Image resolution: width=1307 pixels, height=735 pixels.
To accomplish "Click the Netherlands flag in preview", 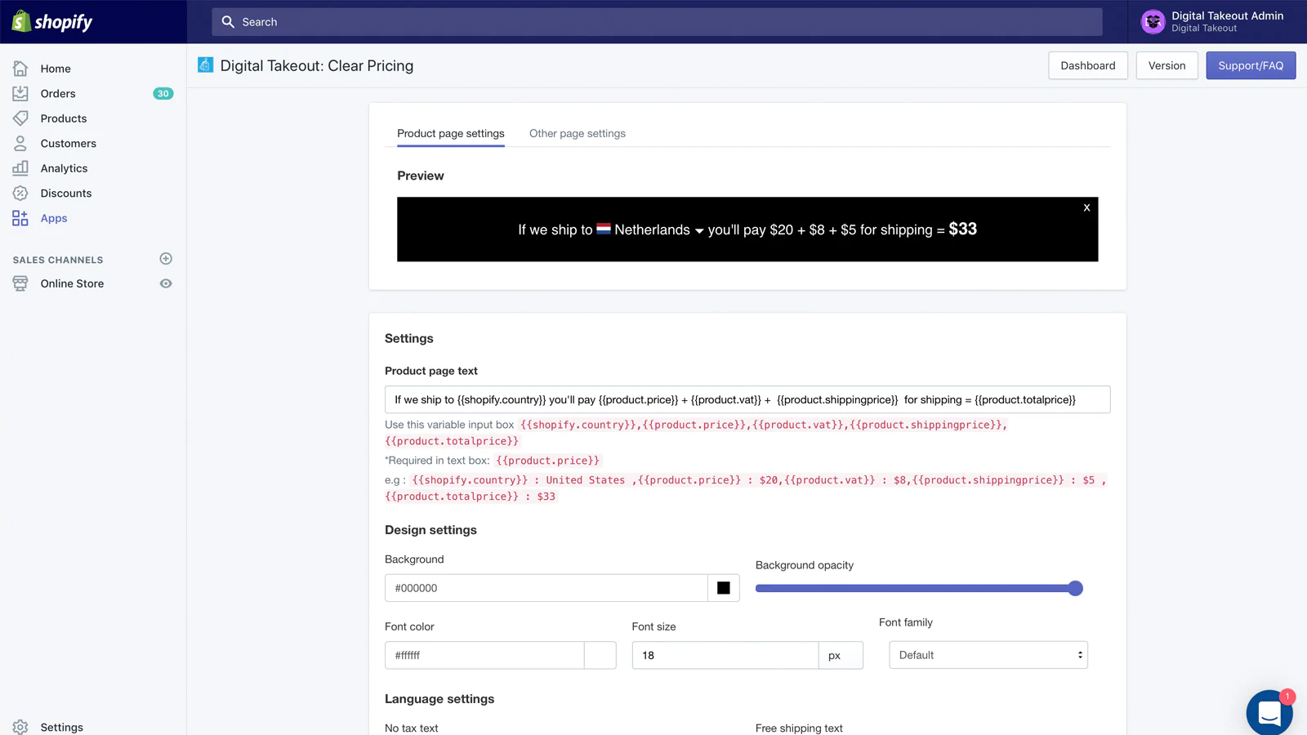I will point(604,229).
